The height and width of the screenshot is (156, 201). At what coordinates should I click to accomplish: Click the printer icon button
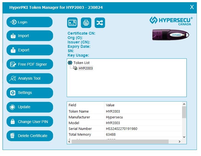pos(86,23)
